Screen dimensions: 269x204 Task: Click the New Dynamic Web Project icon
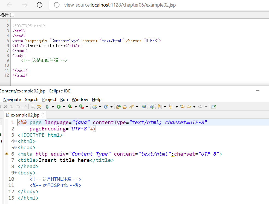[94, 107]
